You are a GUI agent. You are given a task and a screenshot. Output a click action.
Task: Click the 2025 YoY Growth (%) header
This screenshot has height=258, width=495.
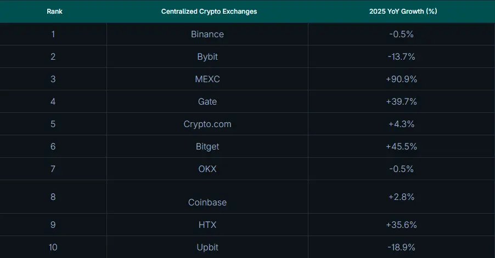(x=403, y=12)
